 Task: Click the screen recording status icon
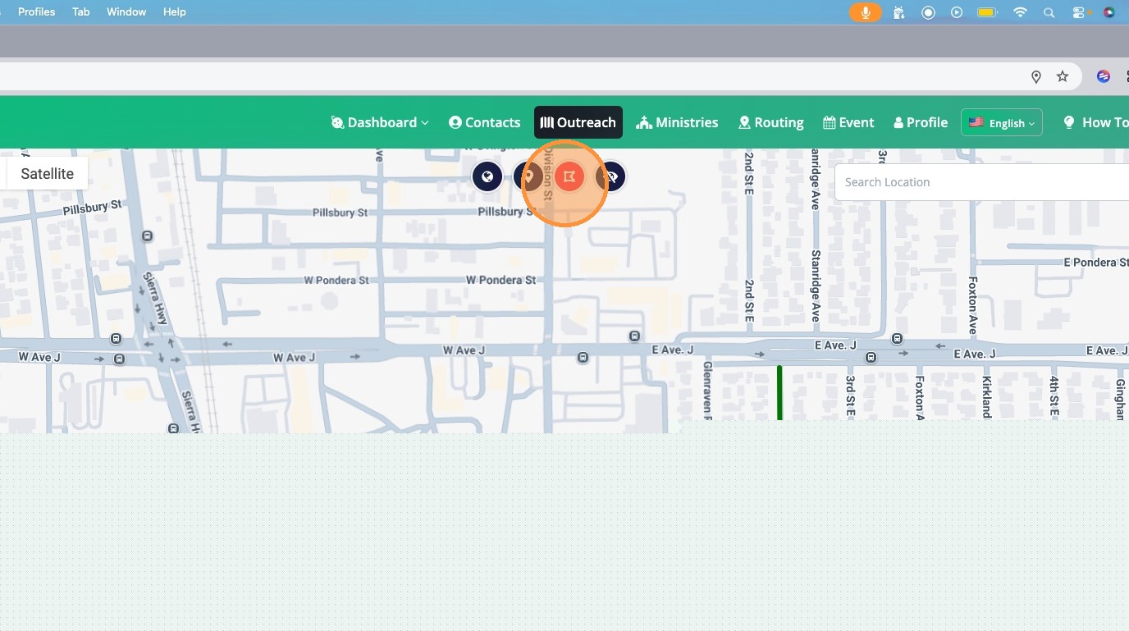928,12
